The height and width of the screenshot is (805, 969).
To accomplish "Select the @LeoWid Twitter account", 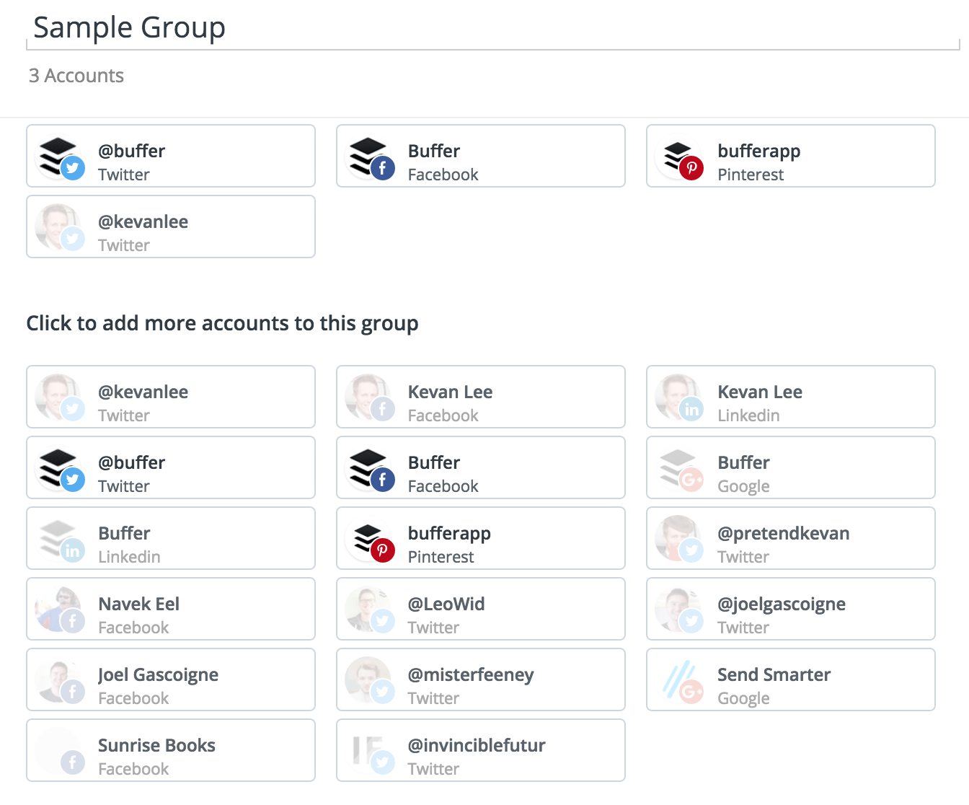I will tap(480, 609).
